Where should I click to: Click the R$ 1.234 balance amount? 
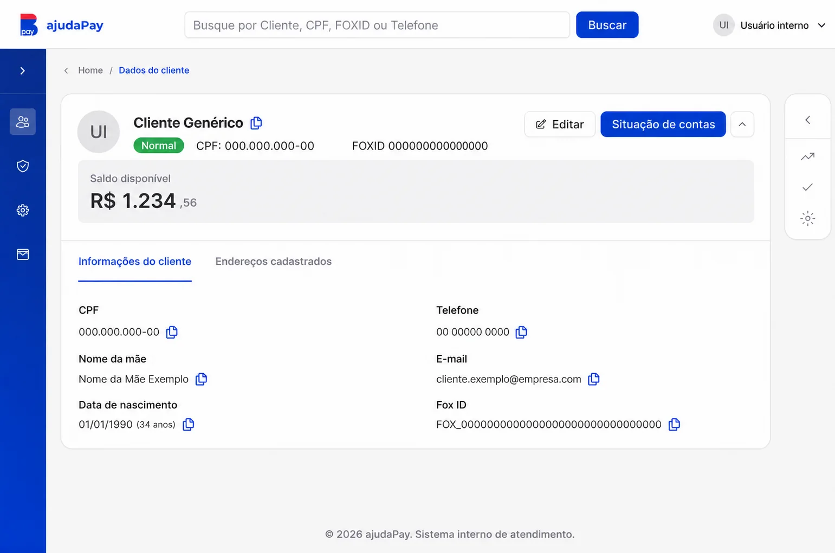(143, 201)
